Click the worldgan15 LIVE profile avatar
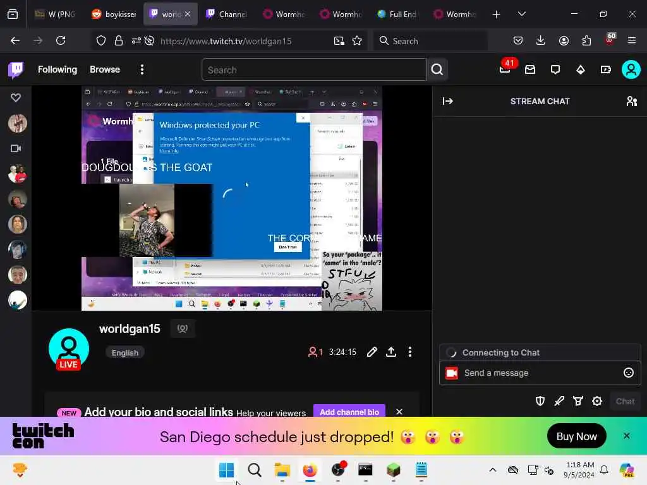 coord(68,349)
